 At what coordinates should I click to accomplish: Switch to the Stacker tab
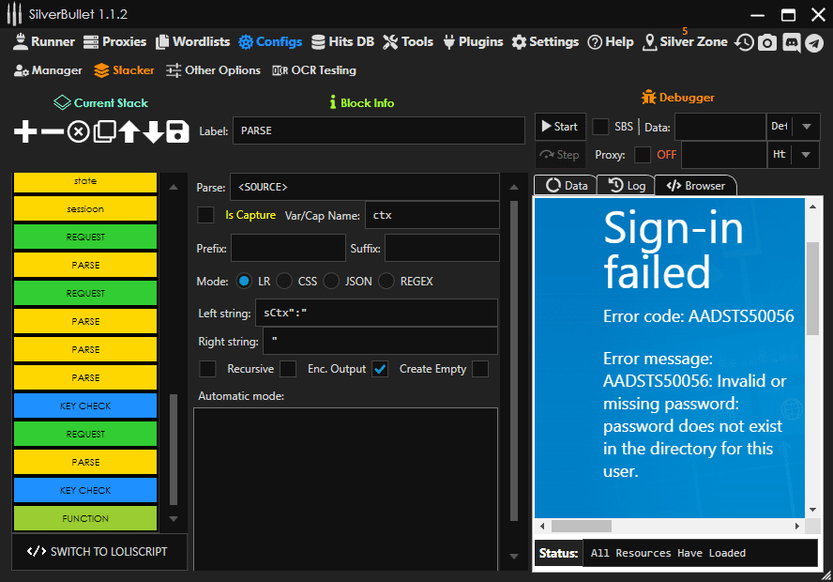[x=124, y=70]
